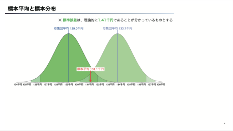
Task: Click the ※ symbol before the note
Action: point(60,20)
